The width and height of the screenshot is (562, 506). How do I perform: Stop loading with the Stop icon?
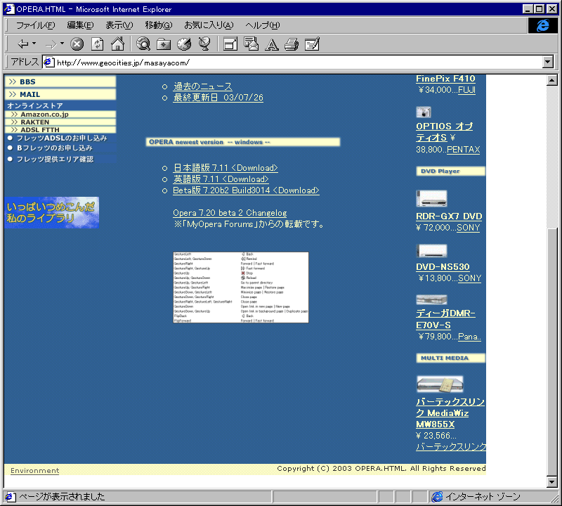click(x=77, y=44)
